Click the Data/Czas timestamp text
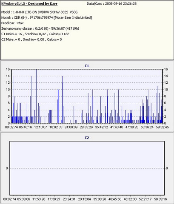 click(x=111, y=4)
